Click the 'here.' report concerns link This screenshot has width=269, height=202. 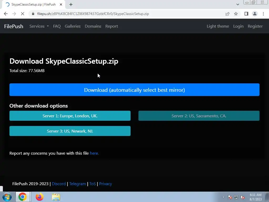click(94, 153)
